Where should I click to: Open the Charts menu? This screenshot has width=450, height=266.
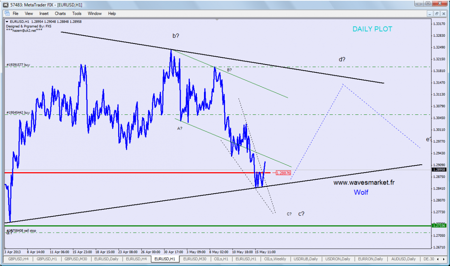(x=60, y=14)
